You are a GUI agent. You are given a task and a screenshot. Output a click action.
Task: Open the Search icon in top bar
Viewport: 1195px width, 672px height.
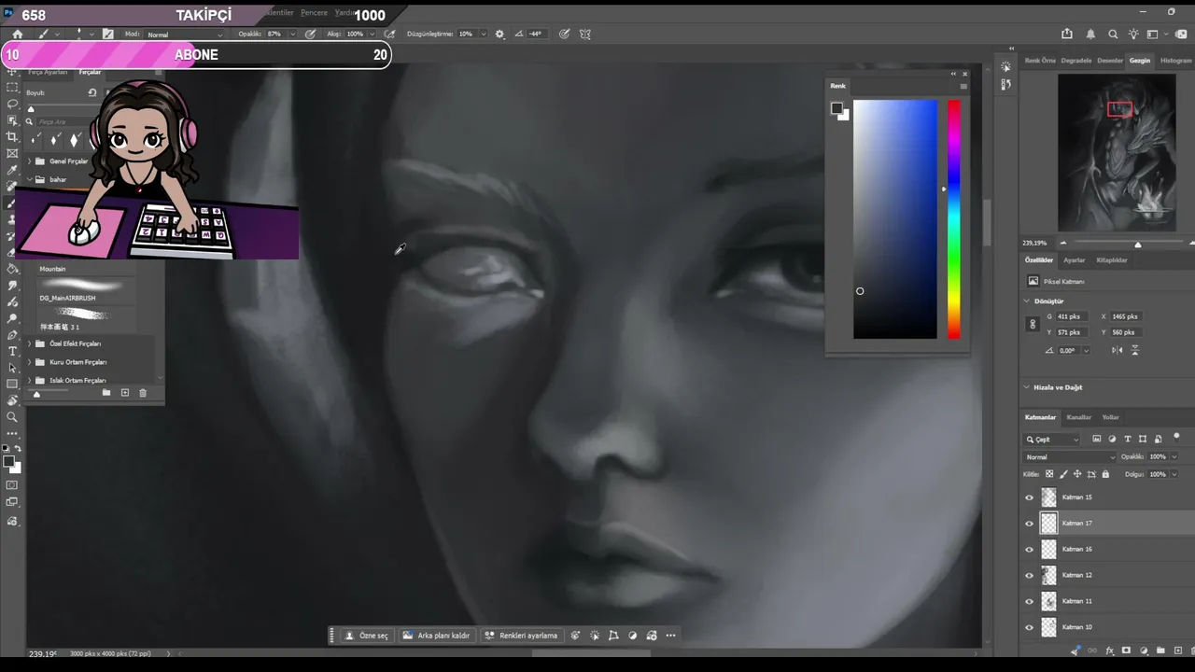pyautogui.click(x=1113, y=34)
